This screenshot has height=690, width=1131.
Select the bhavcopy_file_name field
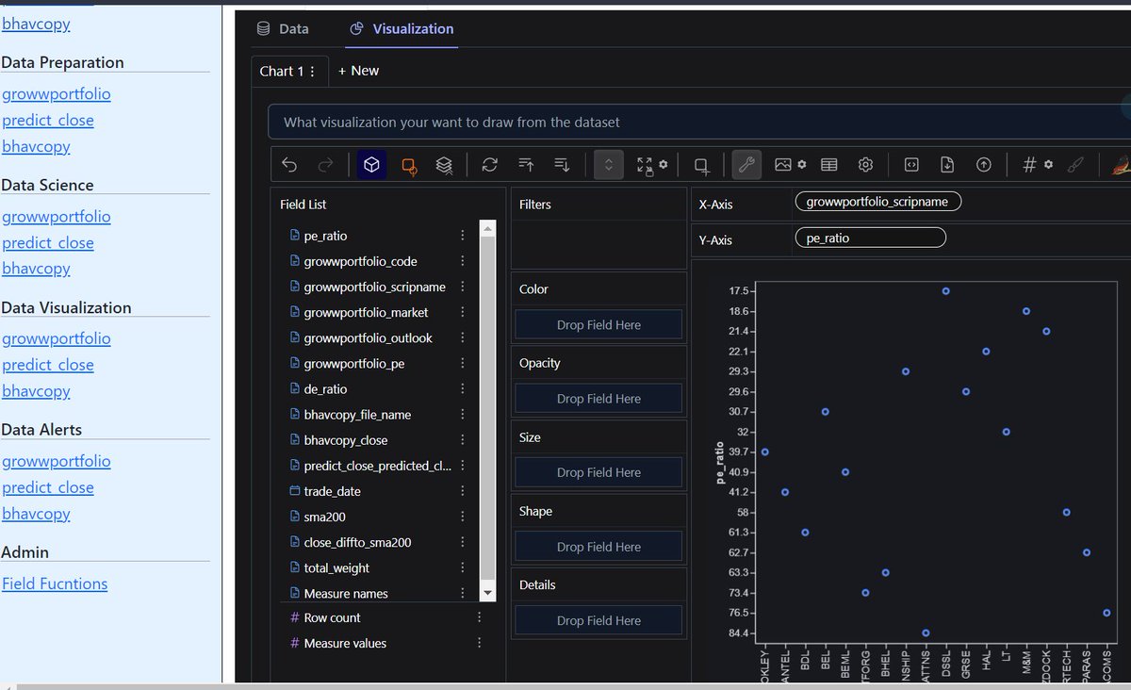[x=357, y=415]
